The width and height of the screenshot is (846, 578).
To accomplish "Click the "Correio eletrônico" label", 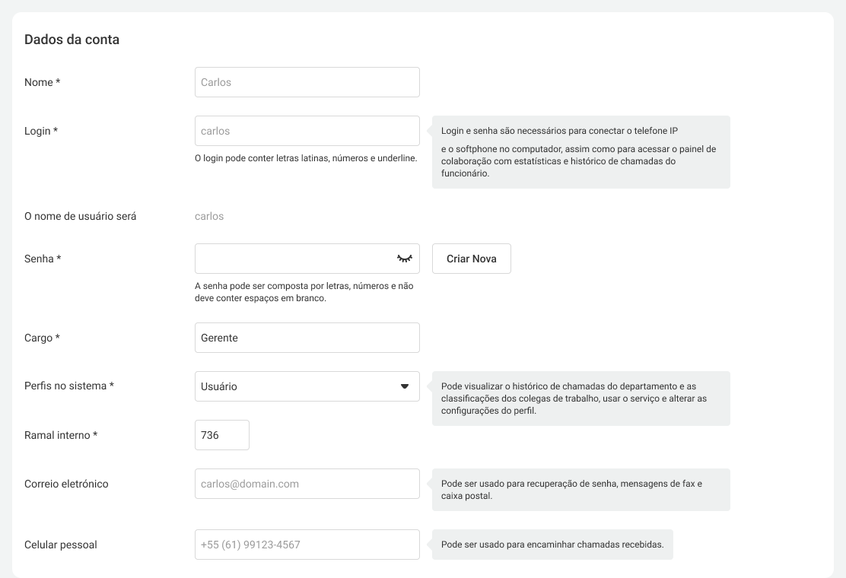I will [x=66, y=484].
